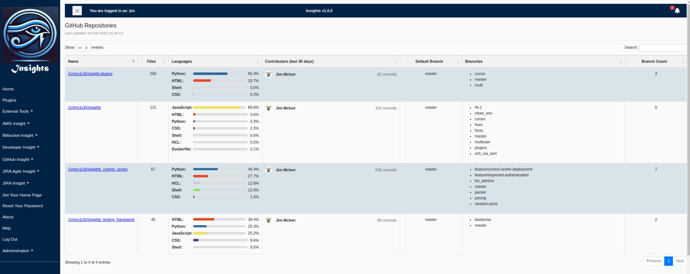Expand GitHub Insight menu
This screenshot has height=274, width=690.
pos(18,159)
